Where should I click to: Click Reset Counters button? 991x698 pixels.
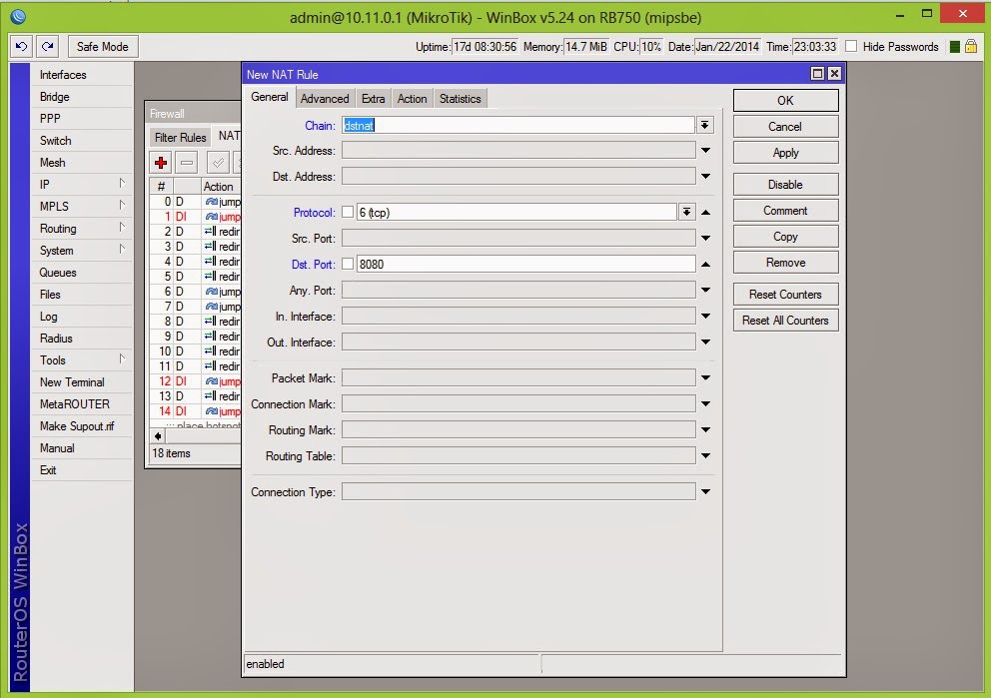785,295
